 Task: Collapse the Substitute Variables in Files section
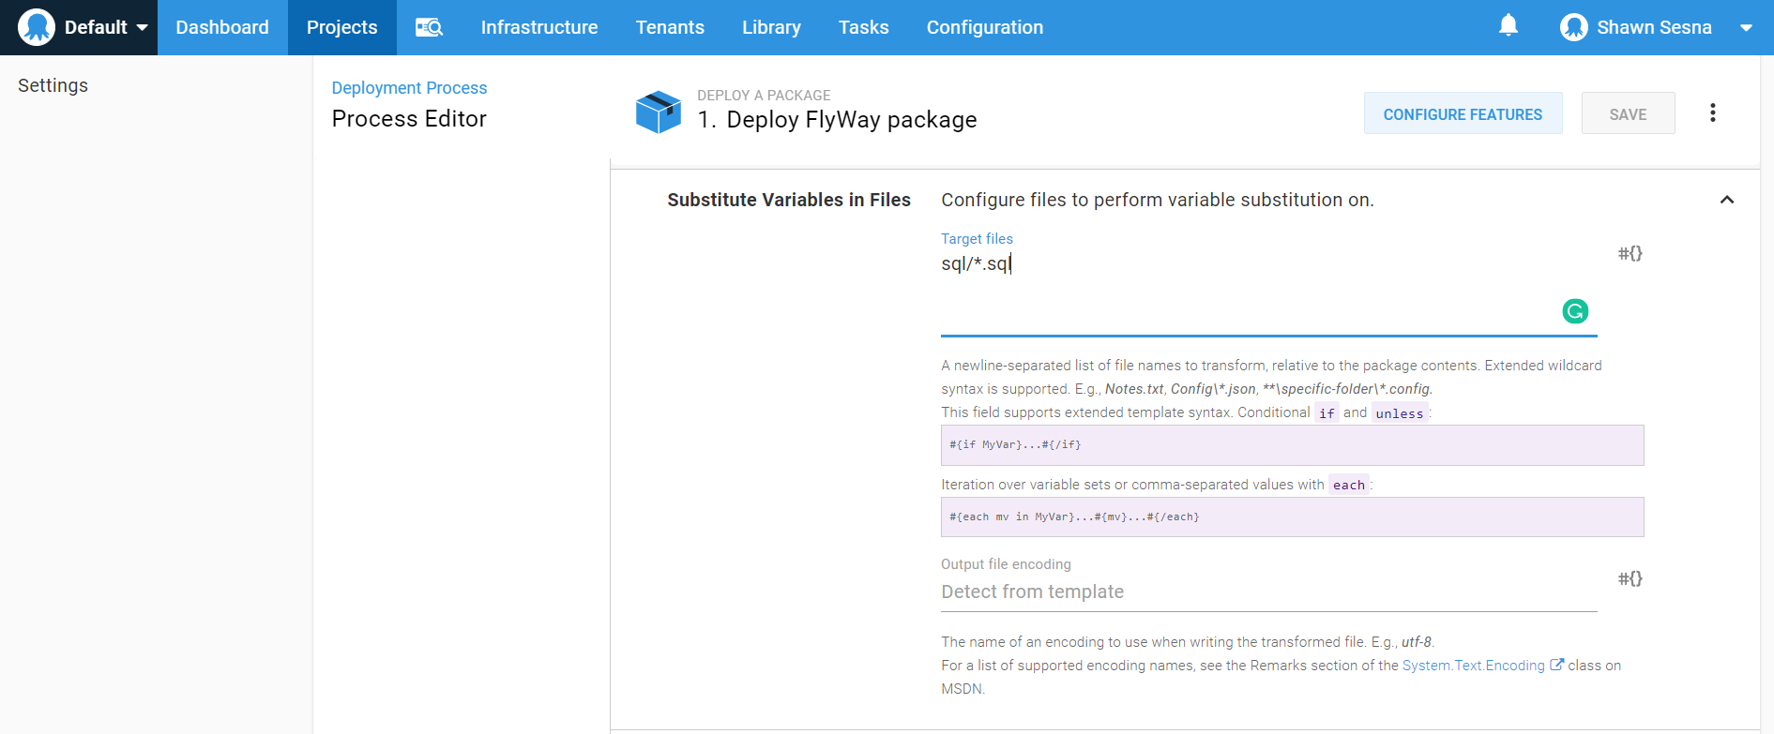(x=1726, y=200)
